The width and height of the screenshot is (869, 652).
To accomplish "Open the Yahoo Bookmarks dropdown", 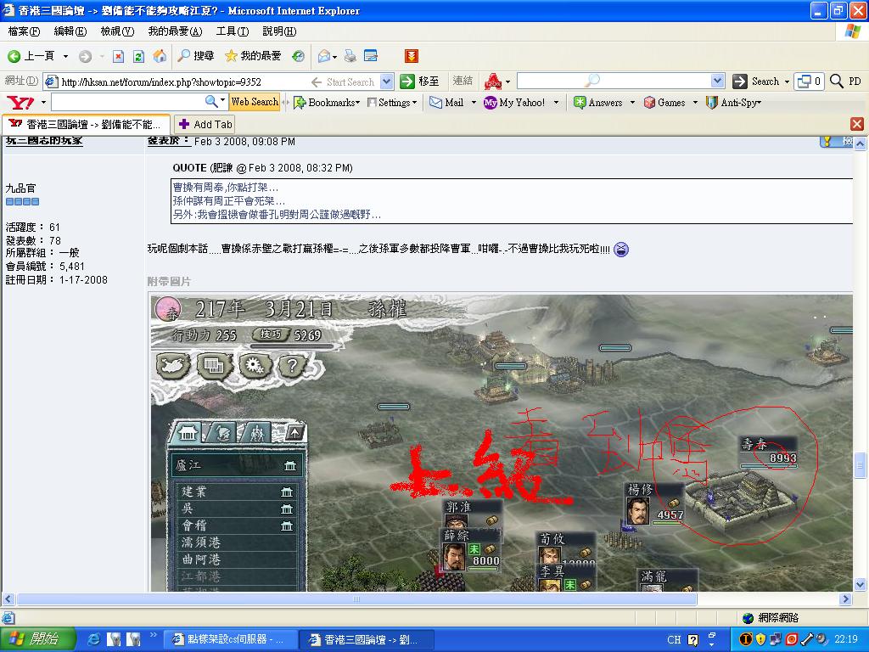I will click(x=327, y=103).
